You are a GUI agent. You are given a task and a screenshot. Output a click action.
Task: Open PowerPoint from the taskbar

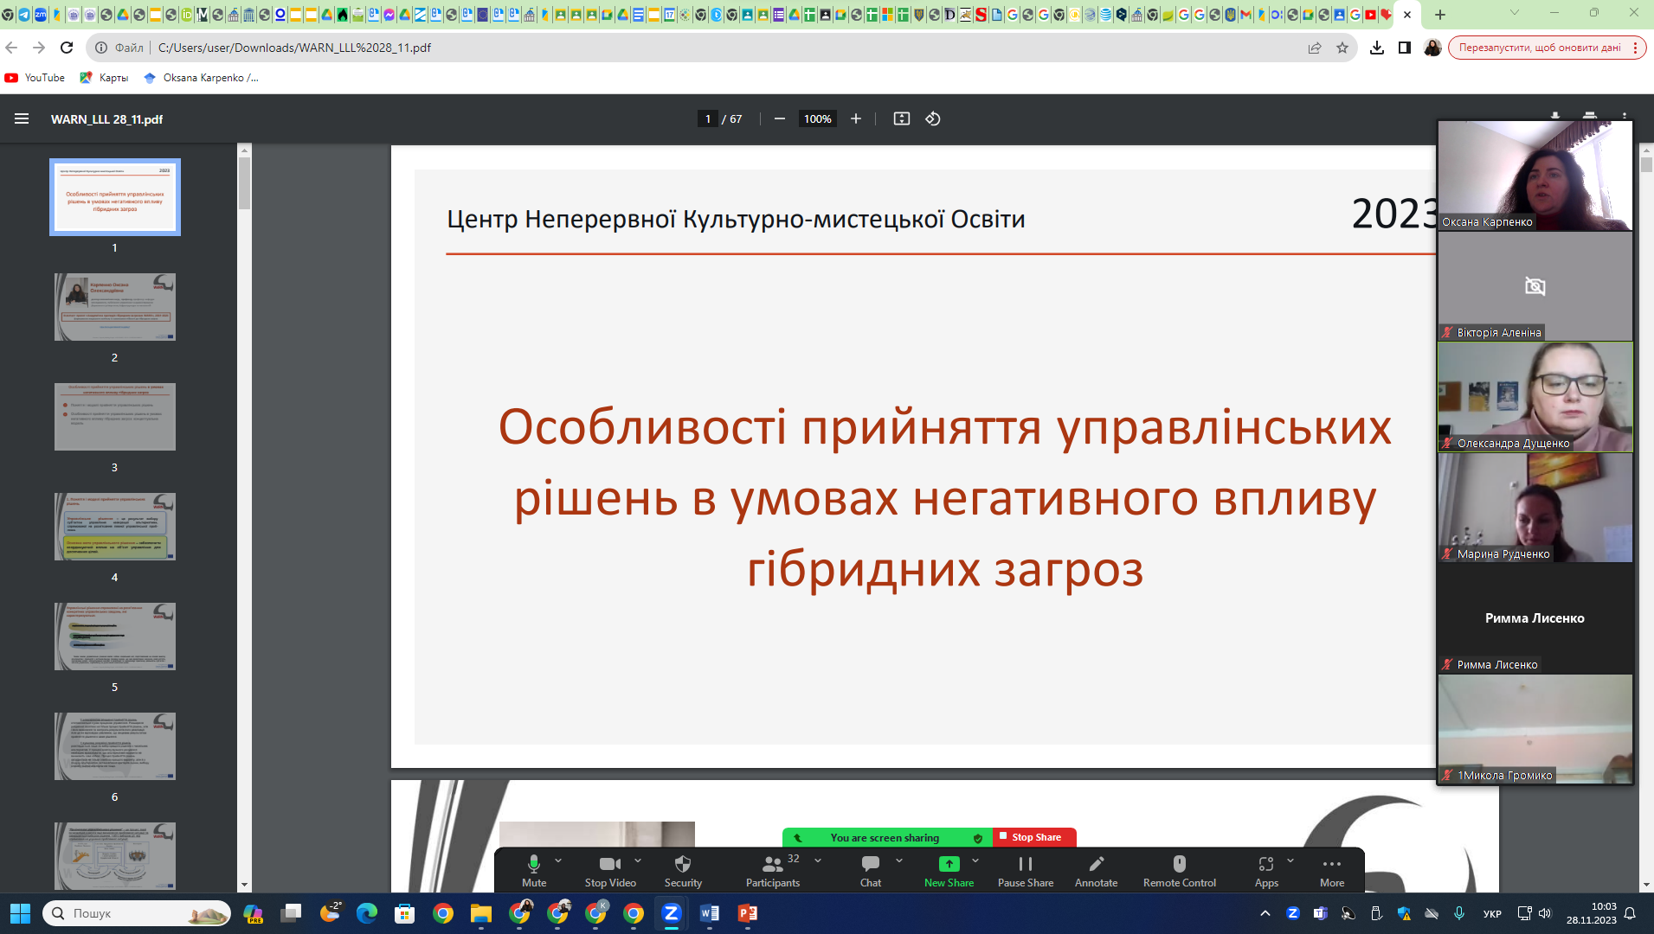[x=748, y=913]
